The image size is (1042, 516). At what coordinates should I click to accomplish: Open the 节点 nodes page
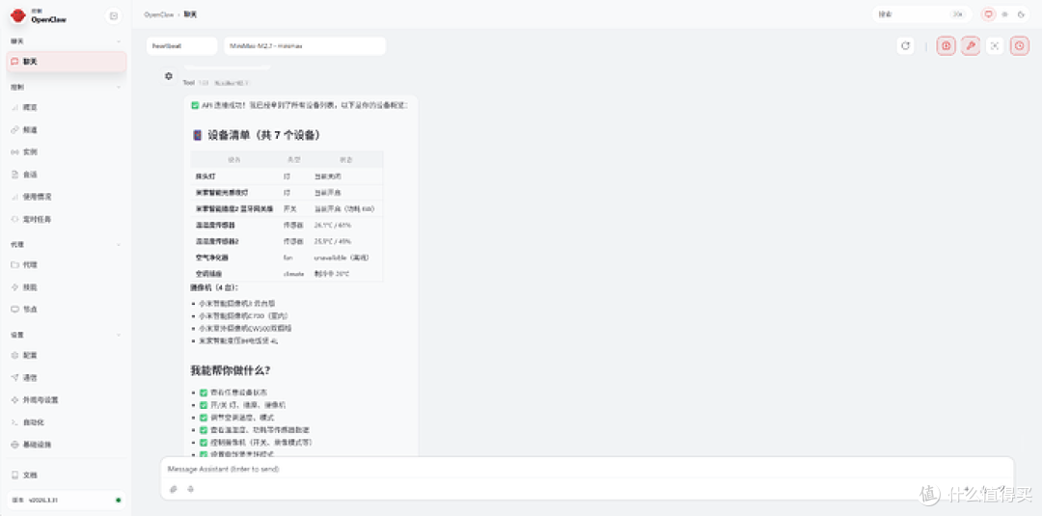[67, 310]
